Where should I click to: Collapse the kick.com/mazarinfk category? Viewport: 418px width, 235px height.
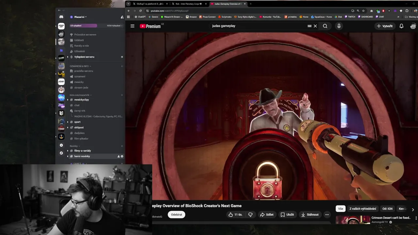[x=80, y=95]
